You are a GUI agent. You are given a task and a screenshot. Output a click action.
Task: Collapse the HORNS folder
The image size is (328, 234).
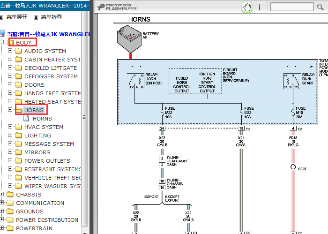(x=10, y=110)
